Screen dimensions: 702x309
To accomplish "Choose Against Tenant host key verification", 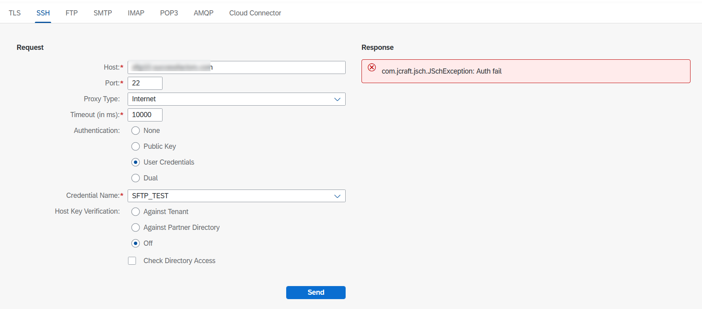I will tap(136, 212).
